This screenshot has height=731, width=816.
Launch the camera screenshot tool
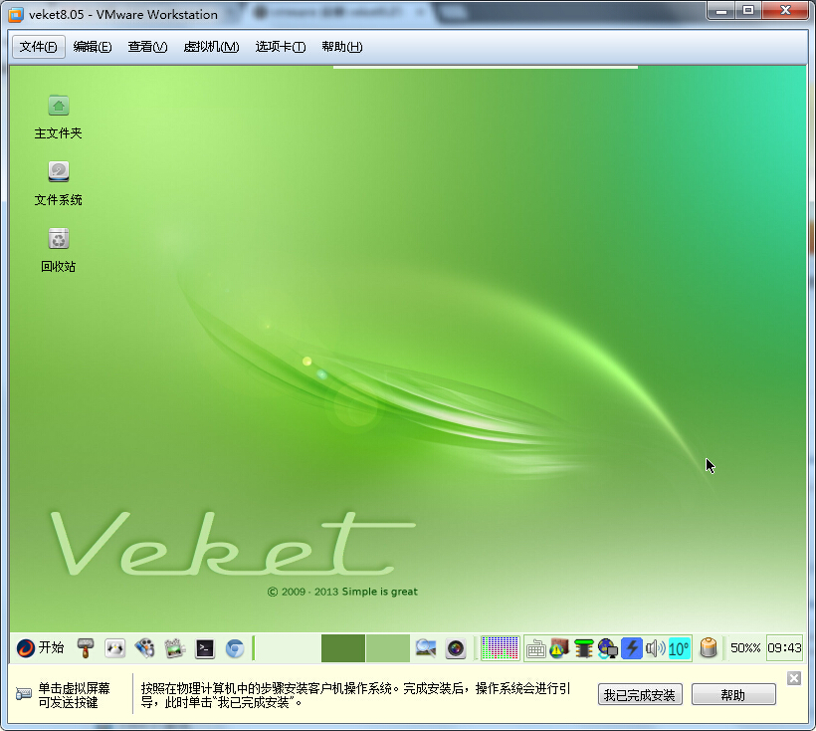click(x=456, y=648)
